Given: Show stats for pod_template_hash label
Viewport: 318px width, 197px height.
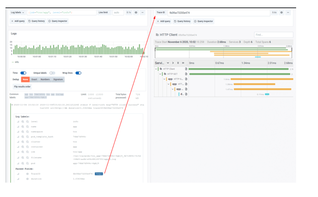Looking at the screenshot, I should point(18,137).
